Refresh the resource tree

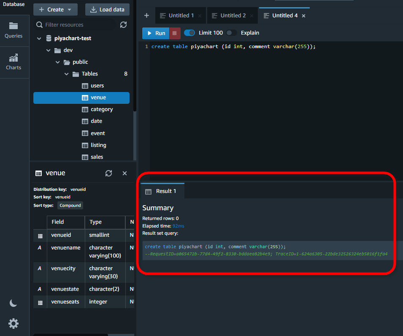[123, 25]
